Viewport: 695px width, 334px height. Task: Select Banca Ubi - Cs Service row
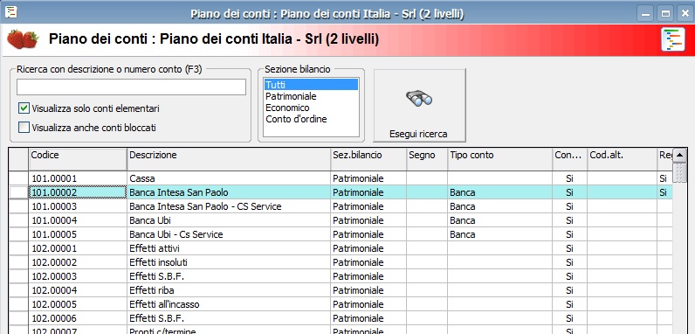click(x=341, y=234)
